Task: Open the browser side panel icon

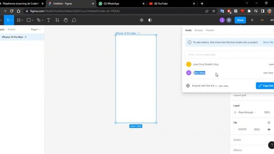Action: [262, 11]
